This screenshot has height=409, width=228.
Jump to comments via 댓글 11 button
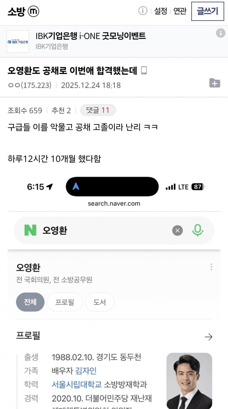click(x=98, y=110)
